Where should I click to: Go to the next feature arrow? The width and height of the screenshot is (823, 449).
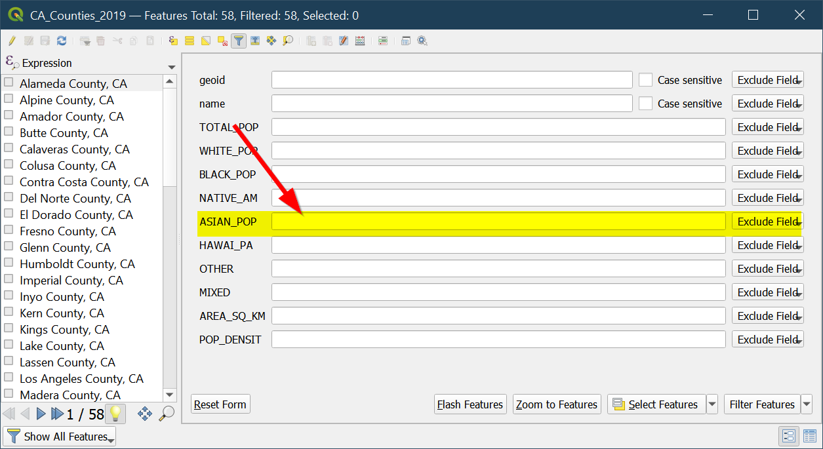41,414
